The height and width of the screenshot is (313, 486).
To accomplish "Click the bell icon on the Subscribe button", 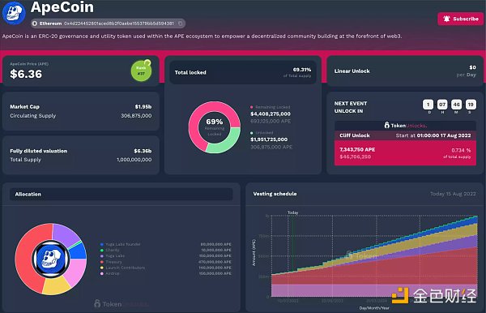I will tap(446, 19).
